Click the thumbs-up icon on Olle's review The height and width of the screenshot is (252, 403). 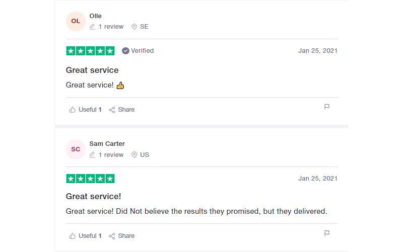[72, 110]
